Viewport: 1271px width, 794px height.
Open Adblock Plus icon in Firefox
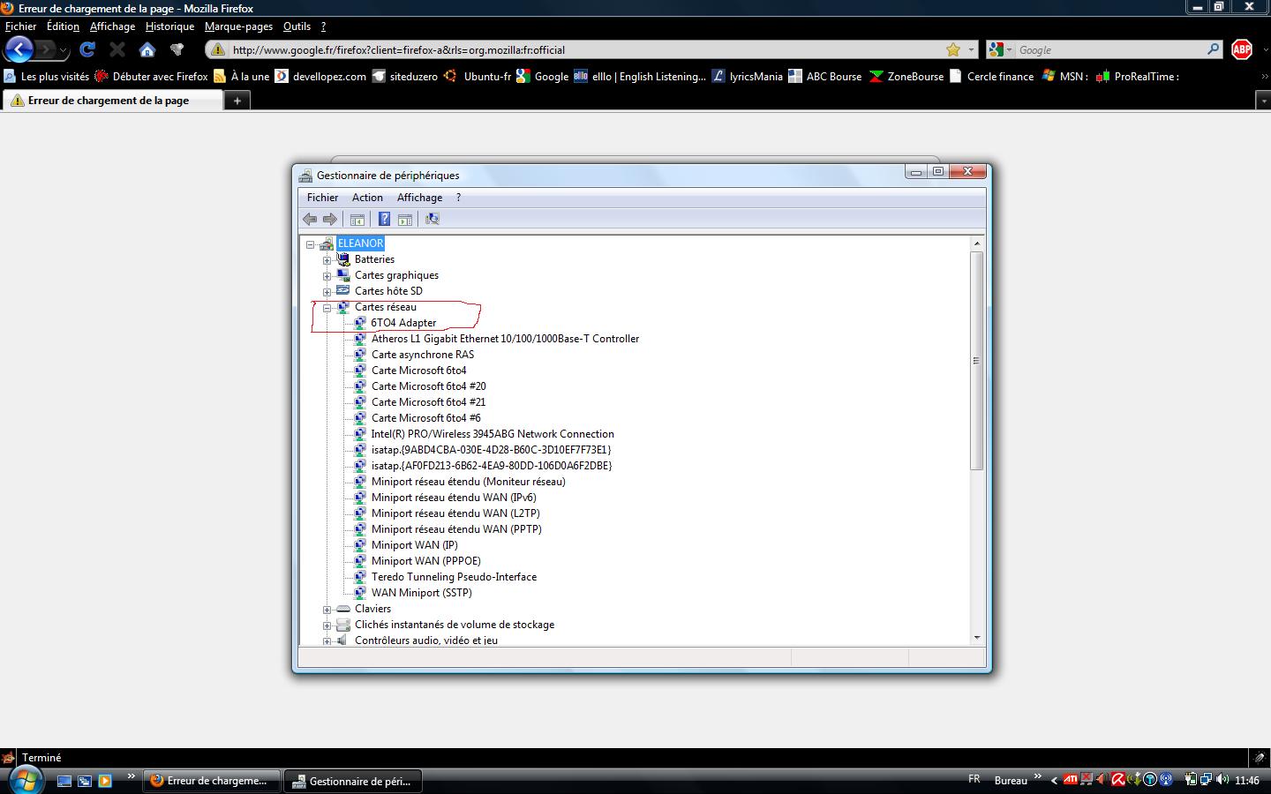click(x=1242, y=49)
